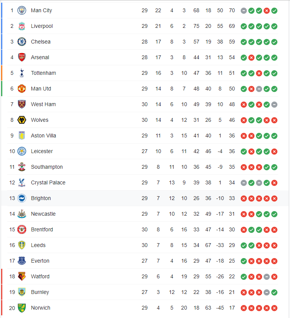
Task: Click the West Ham team name
Action: click(43, 104)
